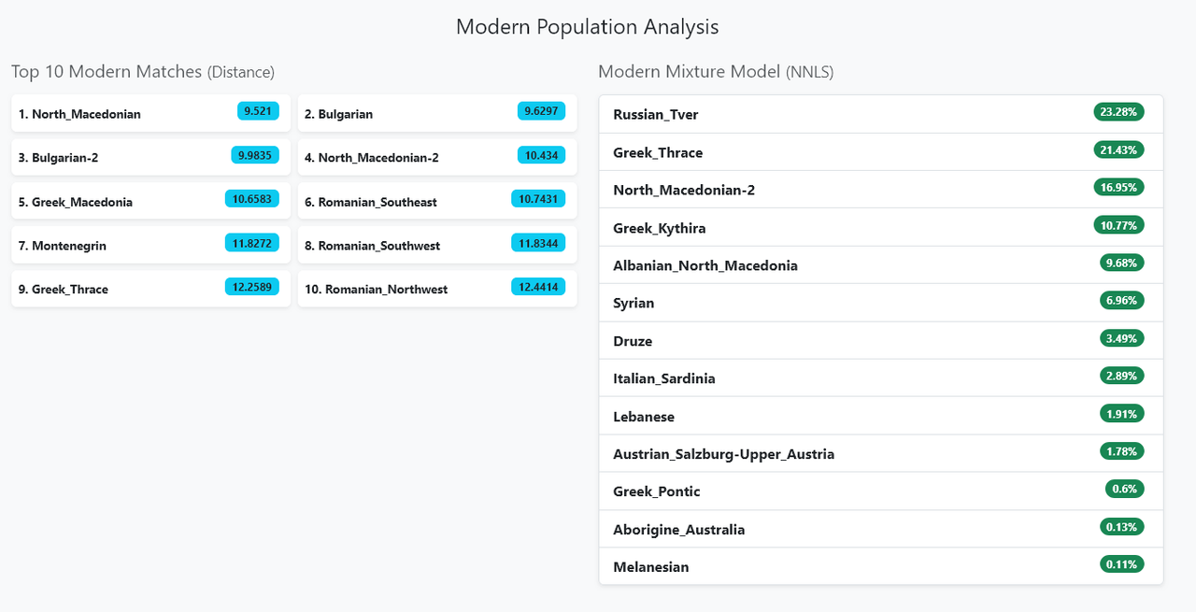Click the 12.4414 distance badge
This screenshot has height=612, width=1196.
click(x=538, y=287)
